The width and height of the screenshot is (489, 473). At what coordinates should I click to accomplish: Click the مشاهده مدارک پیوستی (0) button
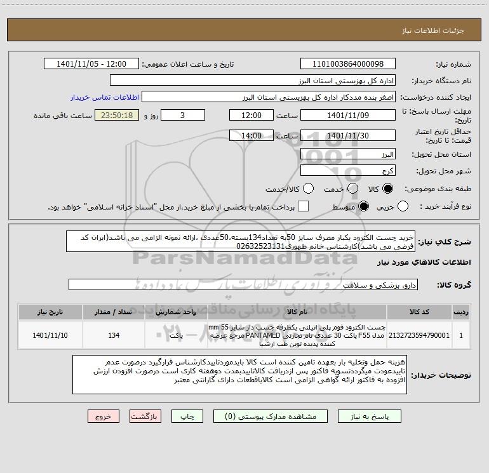tap(271, 416)
